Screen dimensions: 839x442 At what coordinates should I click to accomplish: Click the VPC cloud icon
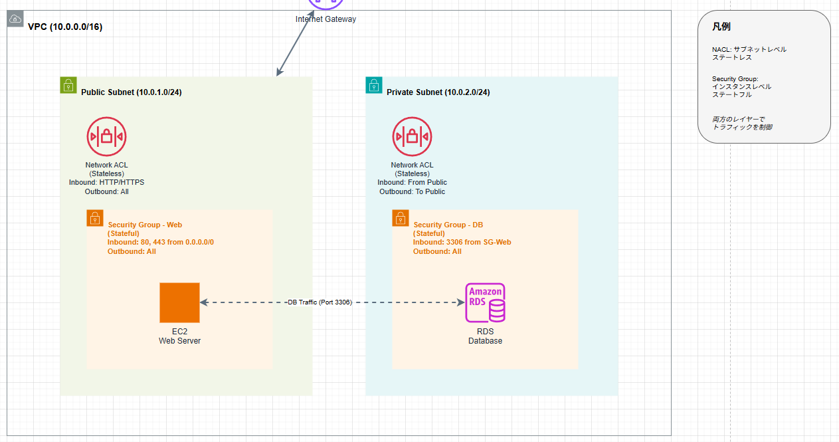[15, 19]
